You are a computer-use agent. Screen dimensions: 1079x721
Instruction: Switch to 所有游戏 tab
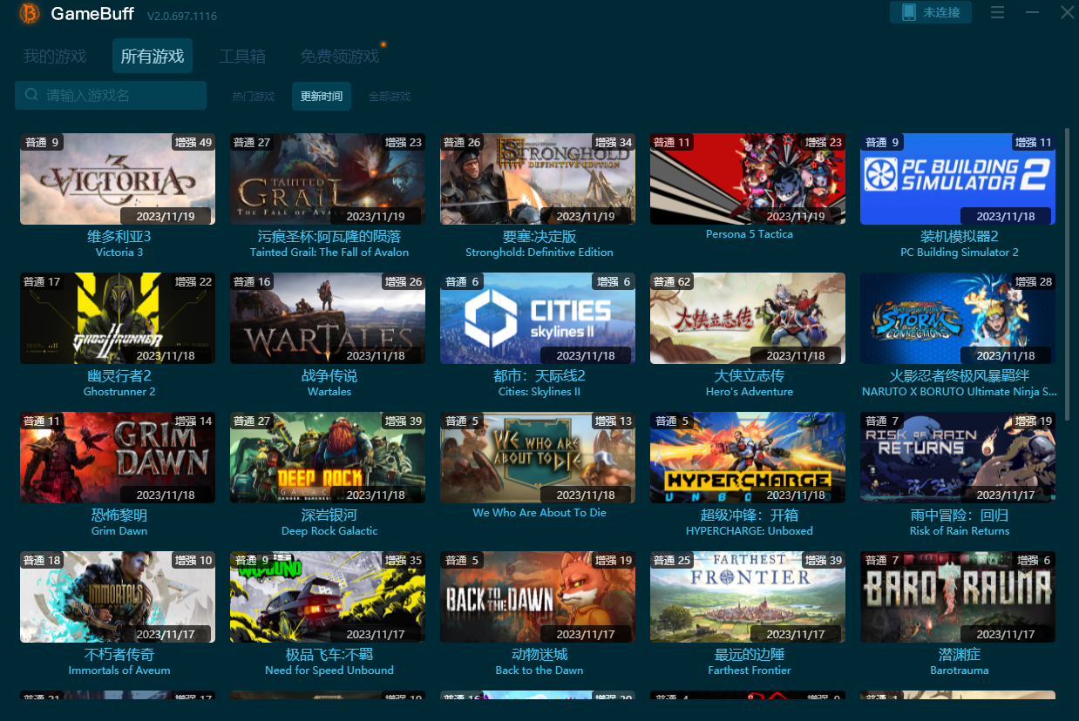[153, 57]
